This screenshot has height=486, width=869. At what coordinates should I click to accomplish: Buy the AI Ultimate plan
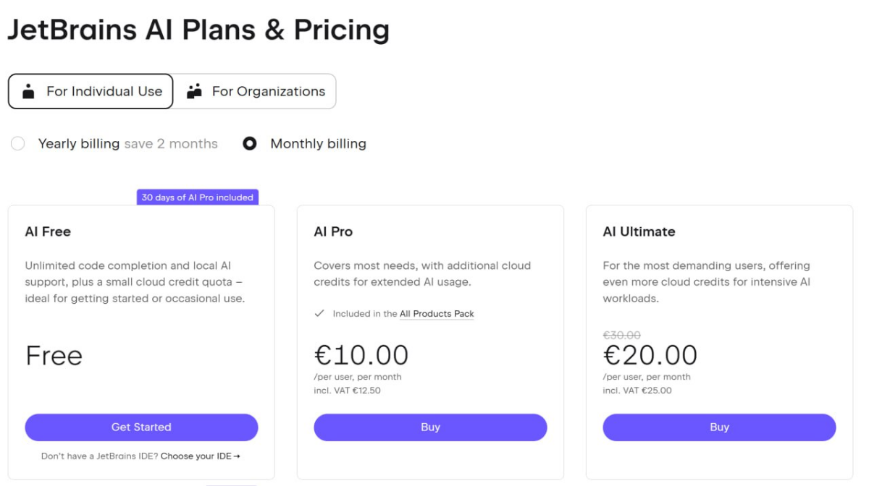[719, 427]
